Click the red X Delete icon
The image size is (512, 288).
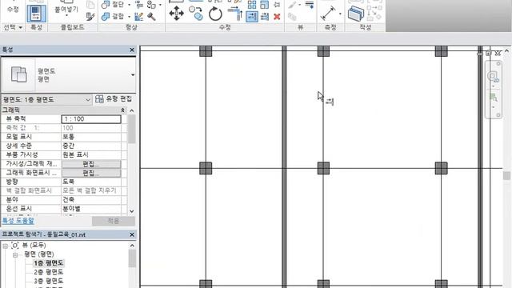pos(277,16)
